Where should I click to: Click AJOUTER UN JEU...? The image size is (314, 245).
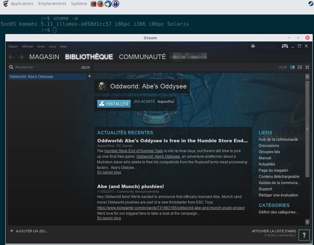(32, 231)
